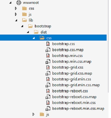Select bootstrap-reboot.css.map file
111x118 pixels.
[74, 97]
